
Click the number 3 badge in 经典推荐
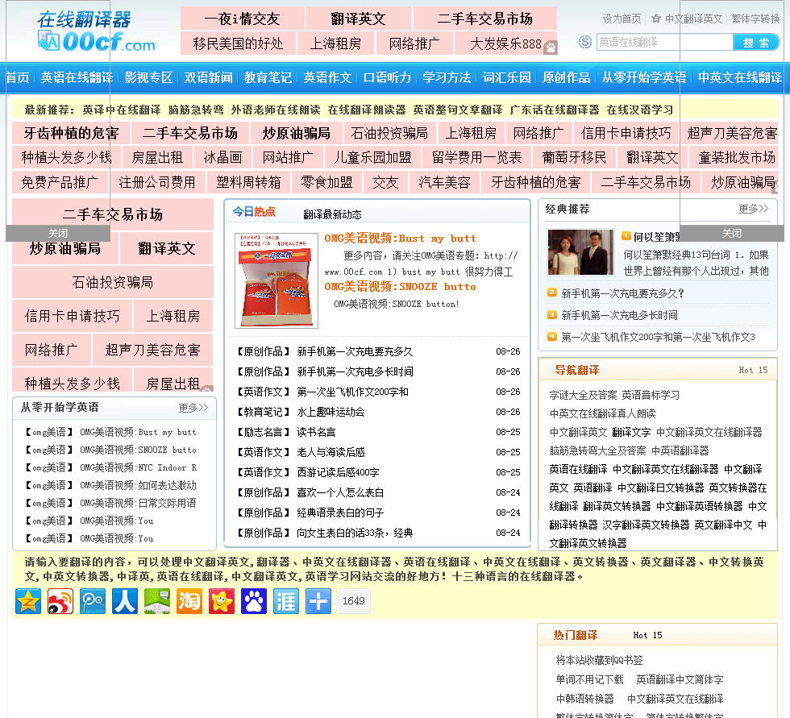pyautogui.click(x=551, y=315)
